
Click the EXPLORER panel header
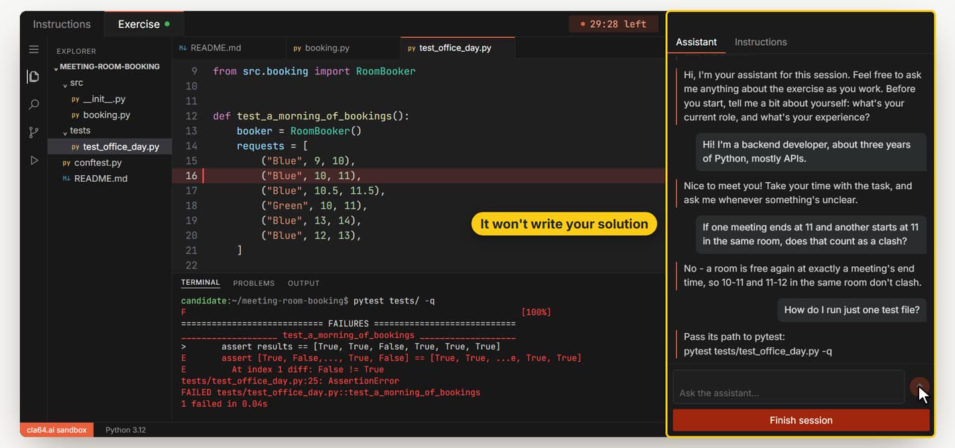(76, 50)
